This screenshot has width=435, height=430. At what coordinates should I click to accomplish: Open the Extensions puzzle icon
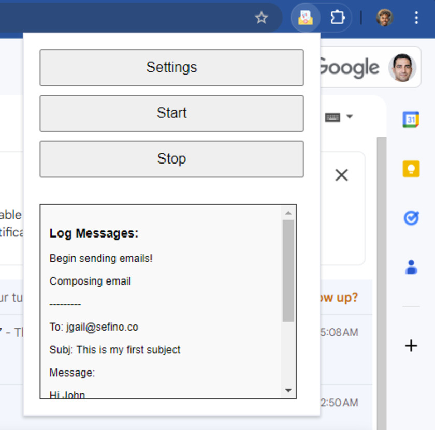337,18
